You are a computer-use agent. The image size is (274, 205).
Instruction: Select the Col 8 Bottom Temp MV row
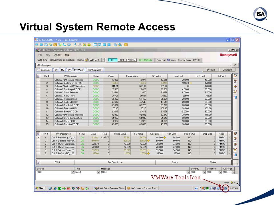point(134,150)
